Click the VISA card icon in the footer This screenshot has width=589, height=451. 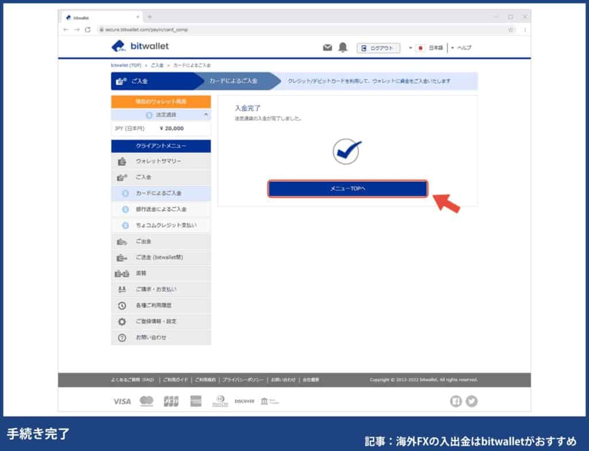(x=121, y=401)
